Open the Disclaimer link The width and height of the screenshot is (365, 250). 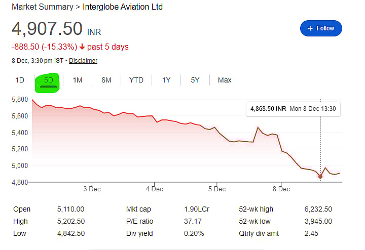[83, 61]
